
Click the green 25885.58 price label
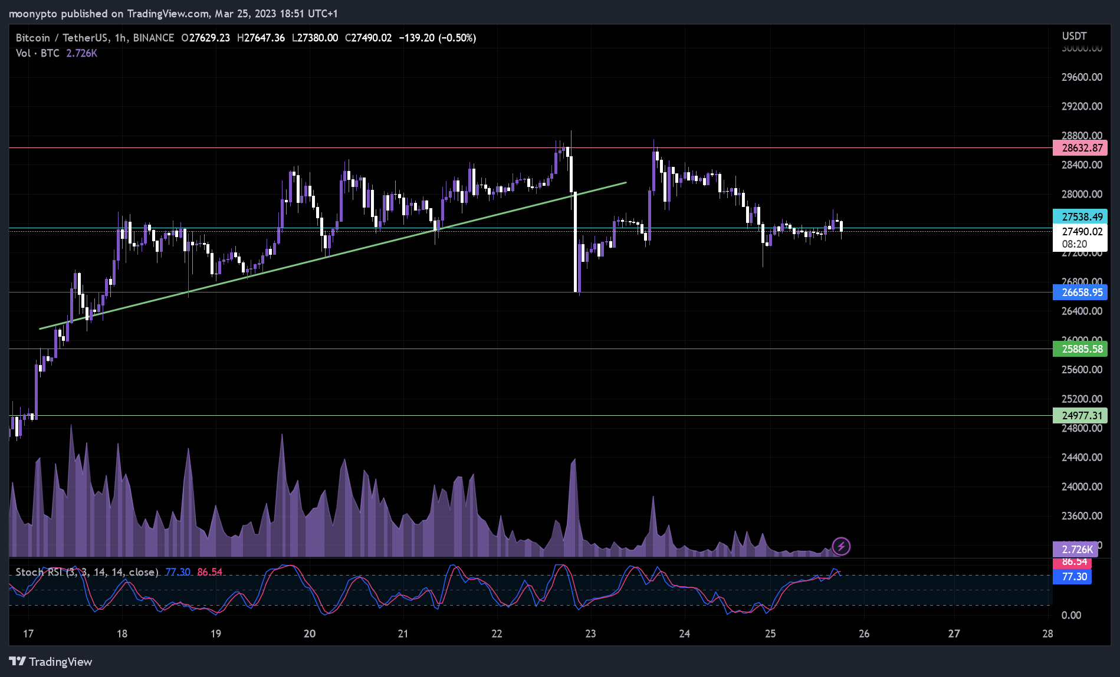pos(1080,349)
